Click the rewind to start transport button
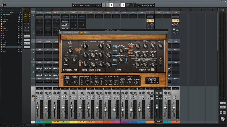This screenshot has width=227, height=127. (x=104, y=5)
